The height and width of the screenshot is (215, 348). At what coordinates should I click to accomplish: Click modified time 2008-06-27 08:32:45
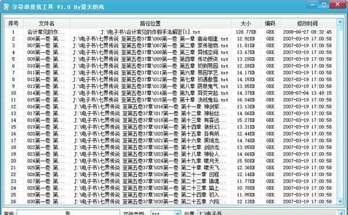pos(307,32)
